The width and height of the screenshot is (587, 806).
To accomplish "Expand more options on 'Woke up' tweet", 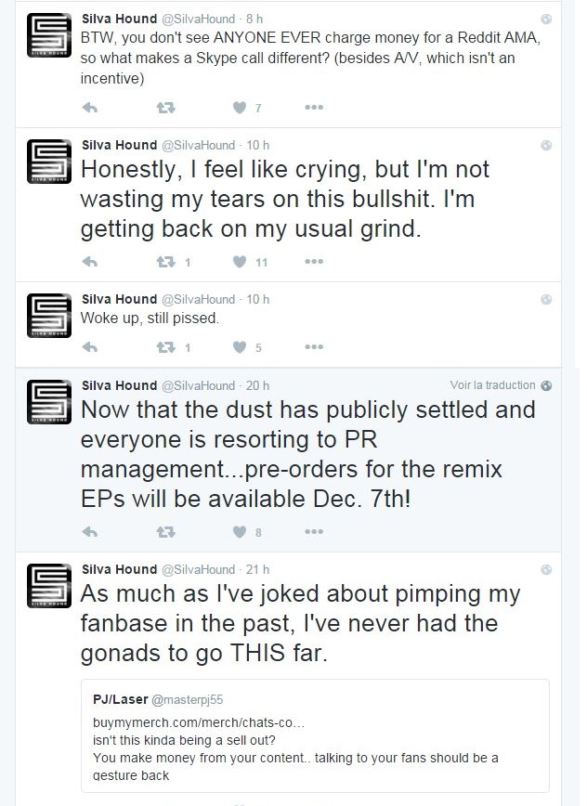I will pos(314,347).
